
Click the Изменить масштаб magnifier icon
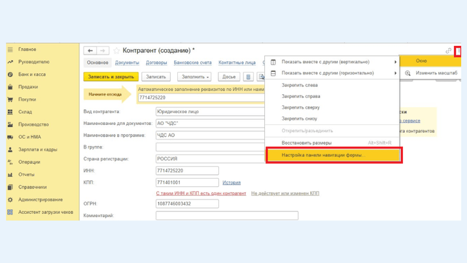coord(408,73)
